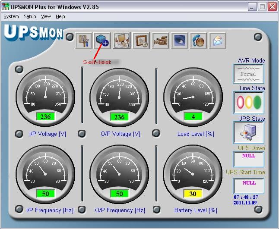Click the O/P Voltage [V] label
This screenshot has height=229, width=279.
[120, 134]
